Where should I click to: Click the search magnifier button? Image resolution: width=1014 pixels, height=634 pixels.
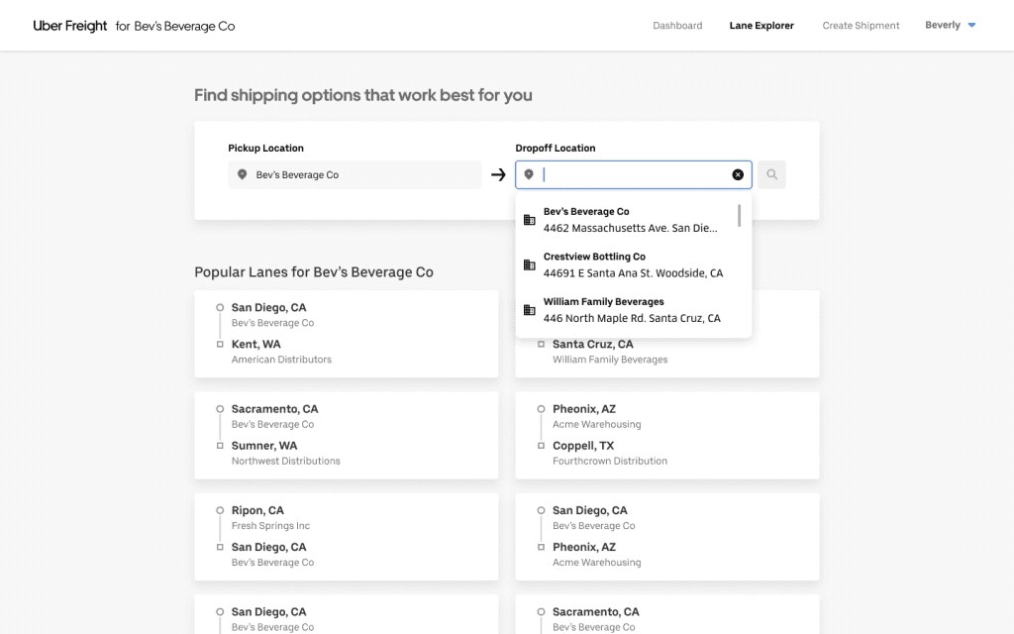coord(771,175)
